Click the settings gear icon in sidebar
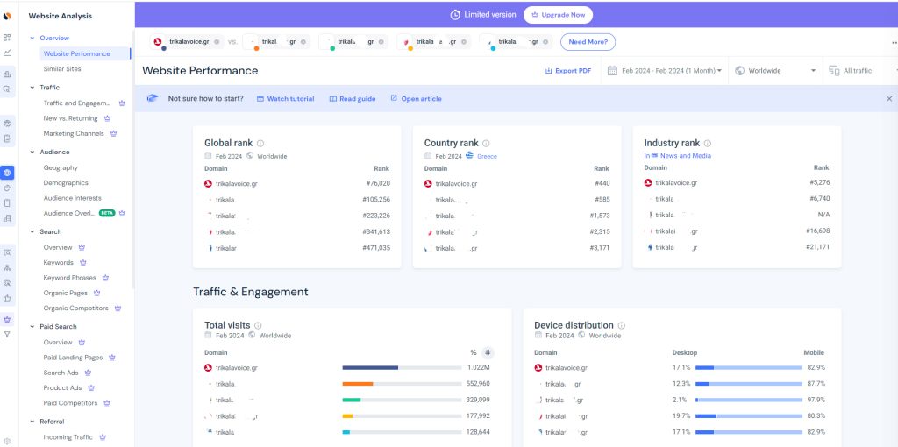Screen dimensions: 898x447 7,441
